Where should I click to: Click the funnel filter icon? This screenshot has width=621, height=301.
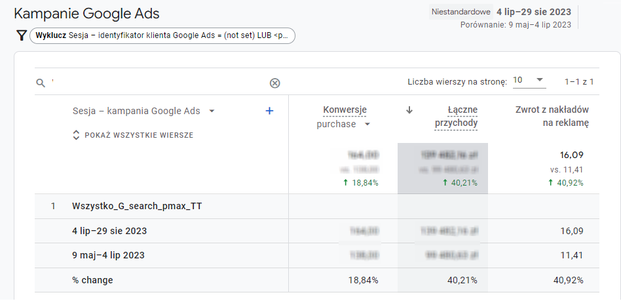[21, 36]
